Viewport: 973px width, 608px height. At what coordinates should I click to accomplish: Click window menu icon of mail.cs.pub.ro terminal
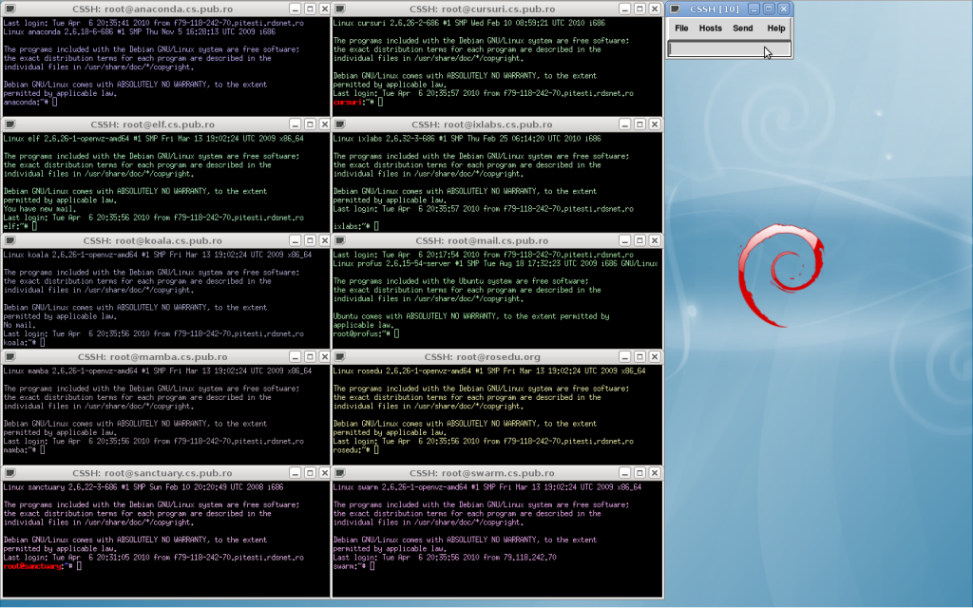tap(340, 240)
